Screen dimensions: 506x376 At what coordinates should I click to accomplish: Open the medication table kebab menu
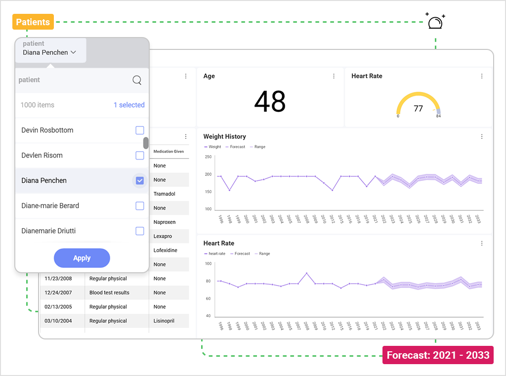tap(185, 136)
